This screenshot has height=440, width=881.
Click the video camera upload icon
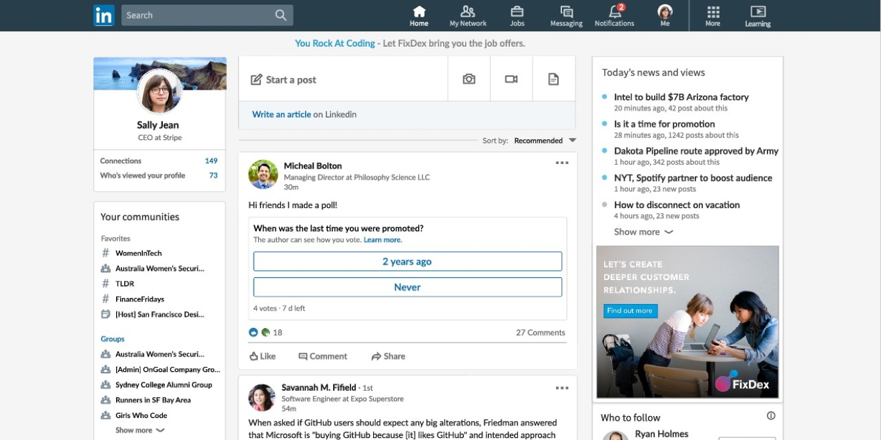point(511,79)
